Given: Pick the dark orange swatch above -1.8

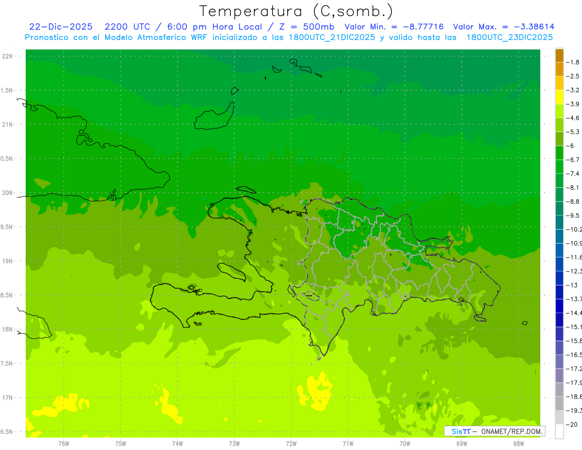Looking at the screenshot, I should tap(559, 55).
